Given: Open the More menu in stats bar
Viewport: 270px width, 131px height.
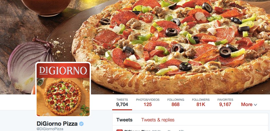Looking at the screenshot, I should 249,104.
